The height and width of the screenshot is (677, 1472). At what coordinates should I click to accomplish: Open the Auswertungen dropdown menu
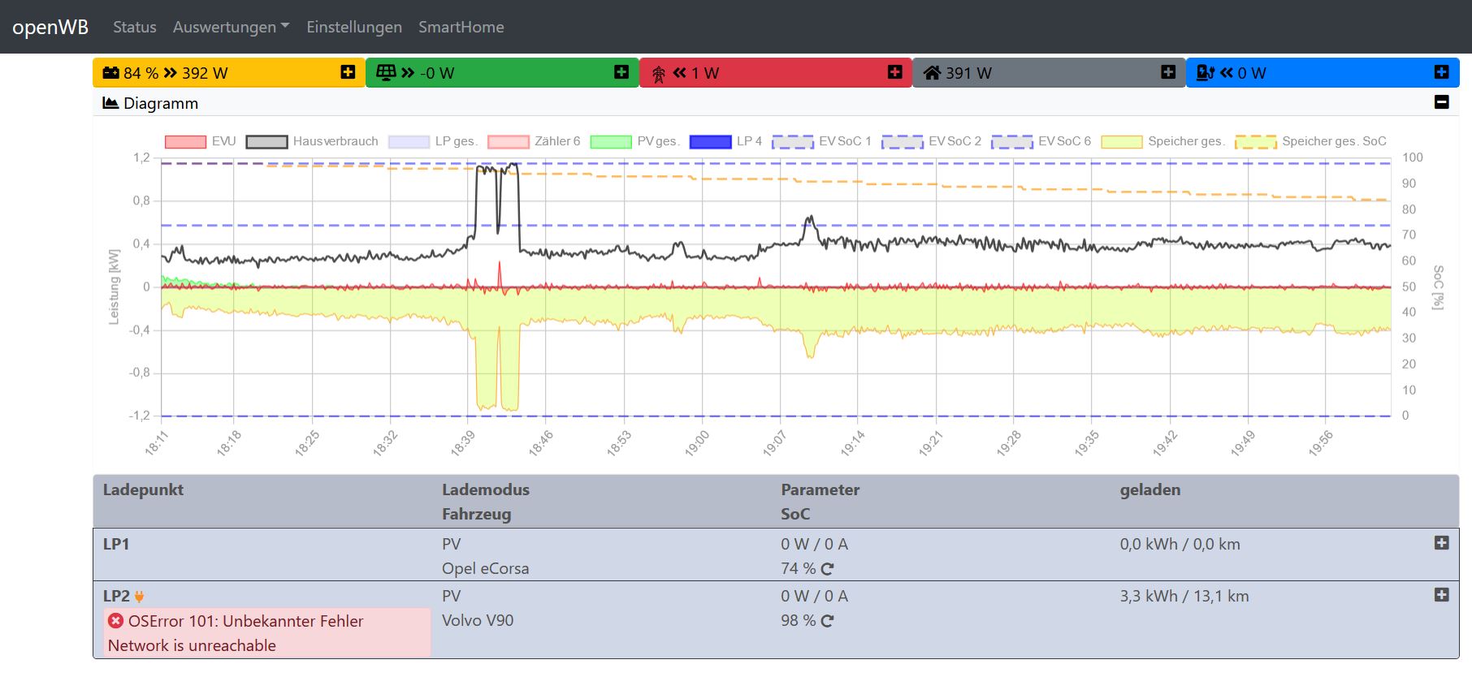(231, 27)
